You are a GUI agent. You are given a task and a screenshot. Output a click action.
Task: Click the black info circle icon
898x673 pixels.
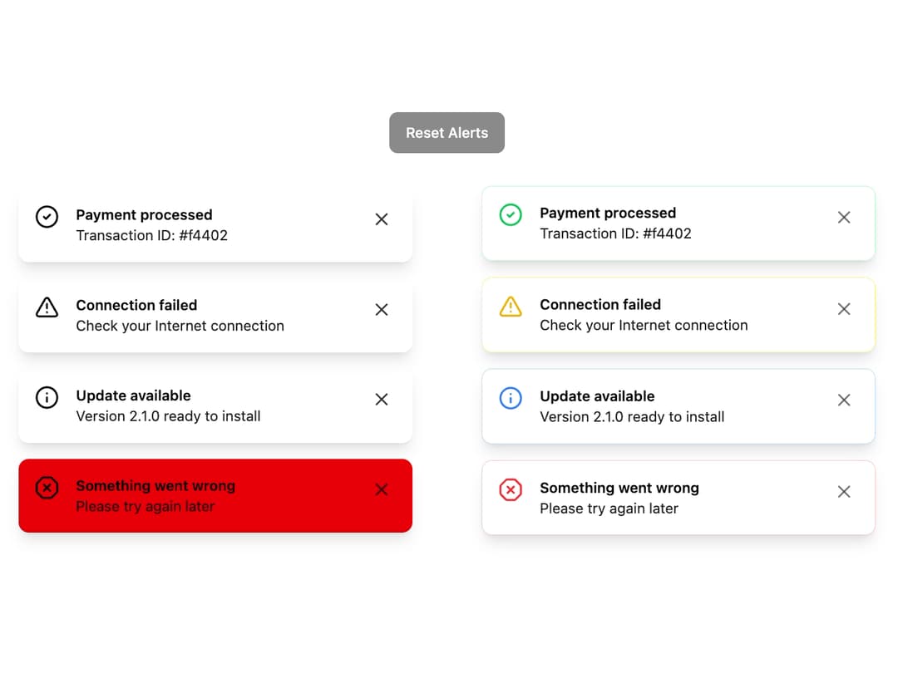(x=47, y=398)
